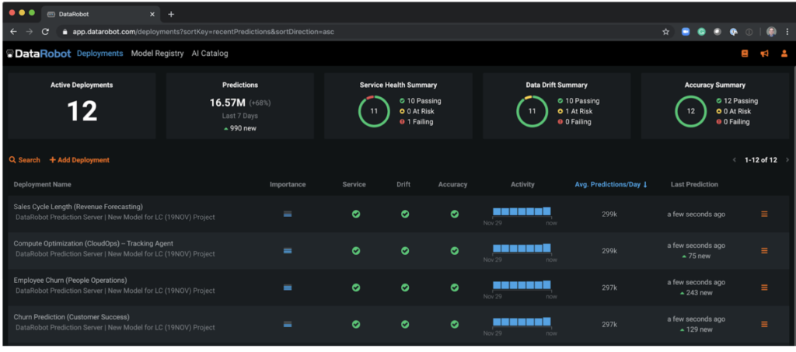Viewport: 796px width, 352px height.
Task: Open actions menu for Employee Churn
Action: [x=765, y=288]
